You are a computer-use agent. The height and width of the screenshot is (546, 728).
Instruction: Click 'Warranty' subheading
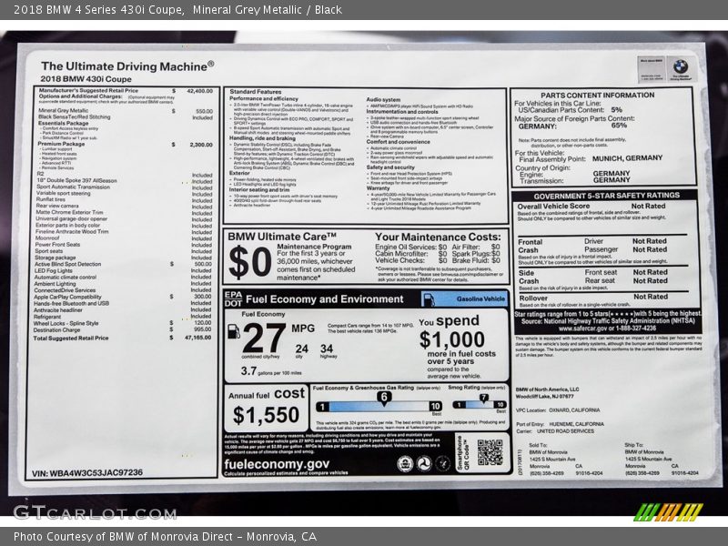tap(378, 188)
